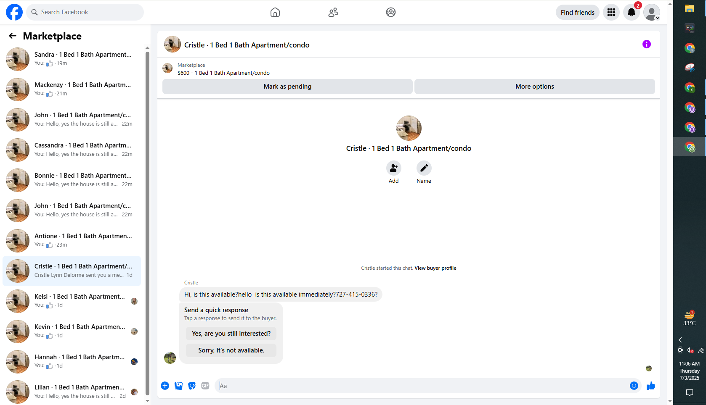The height and width of the screenshot is (405, 706).
Task: Click the Search Facebook box
Action: [85, 12]
